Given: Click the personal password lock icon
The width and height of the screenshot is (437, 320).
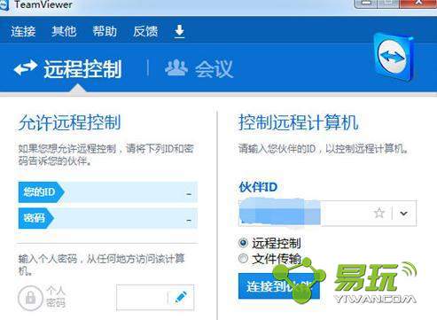Looking at the screenshot, I should 31,298.
